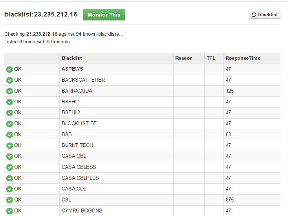Click the green check icon for BBFHL1
The height and width of the screenshot is (216, 293).
[9, 102]
